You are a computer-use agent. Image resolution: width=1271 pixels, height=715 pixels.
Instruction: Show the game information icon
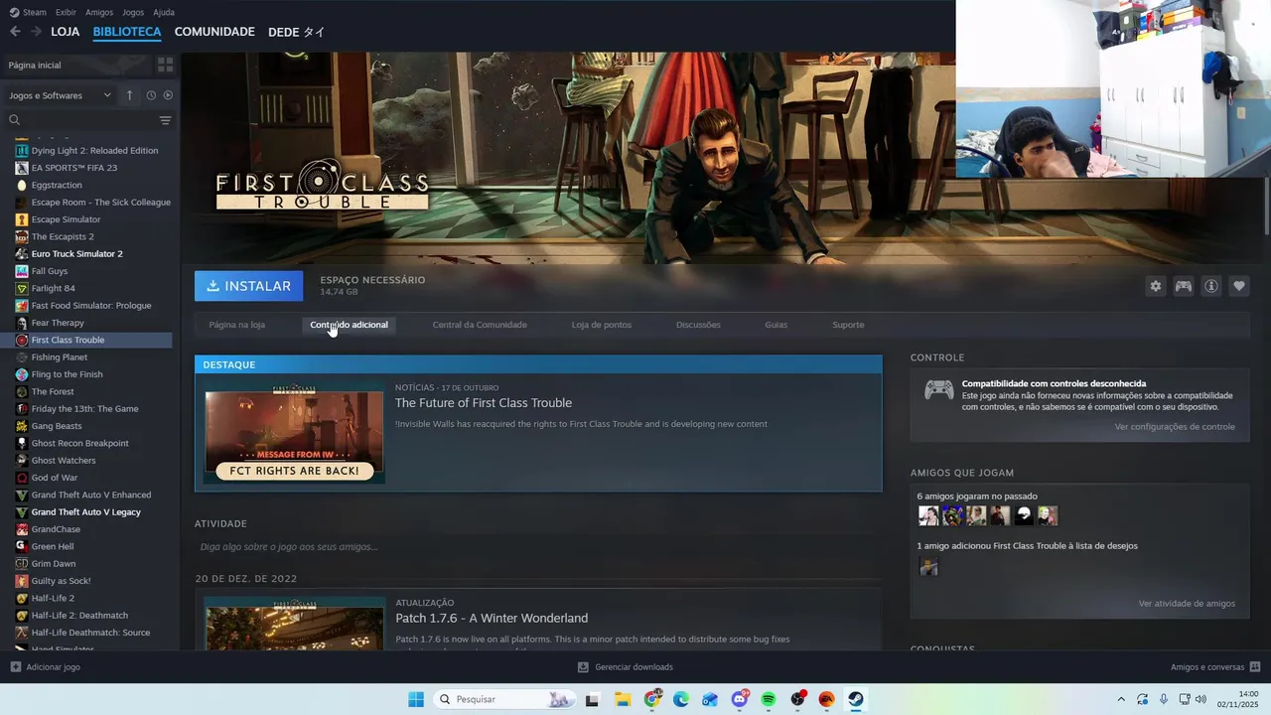coord(1210,286)
